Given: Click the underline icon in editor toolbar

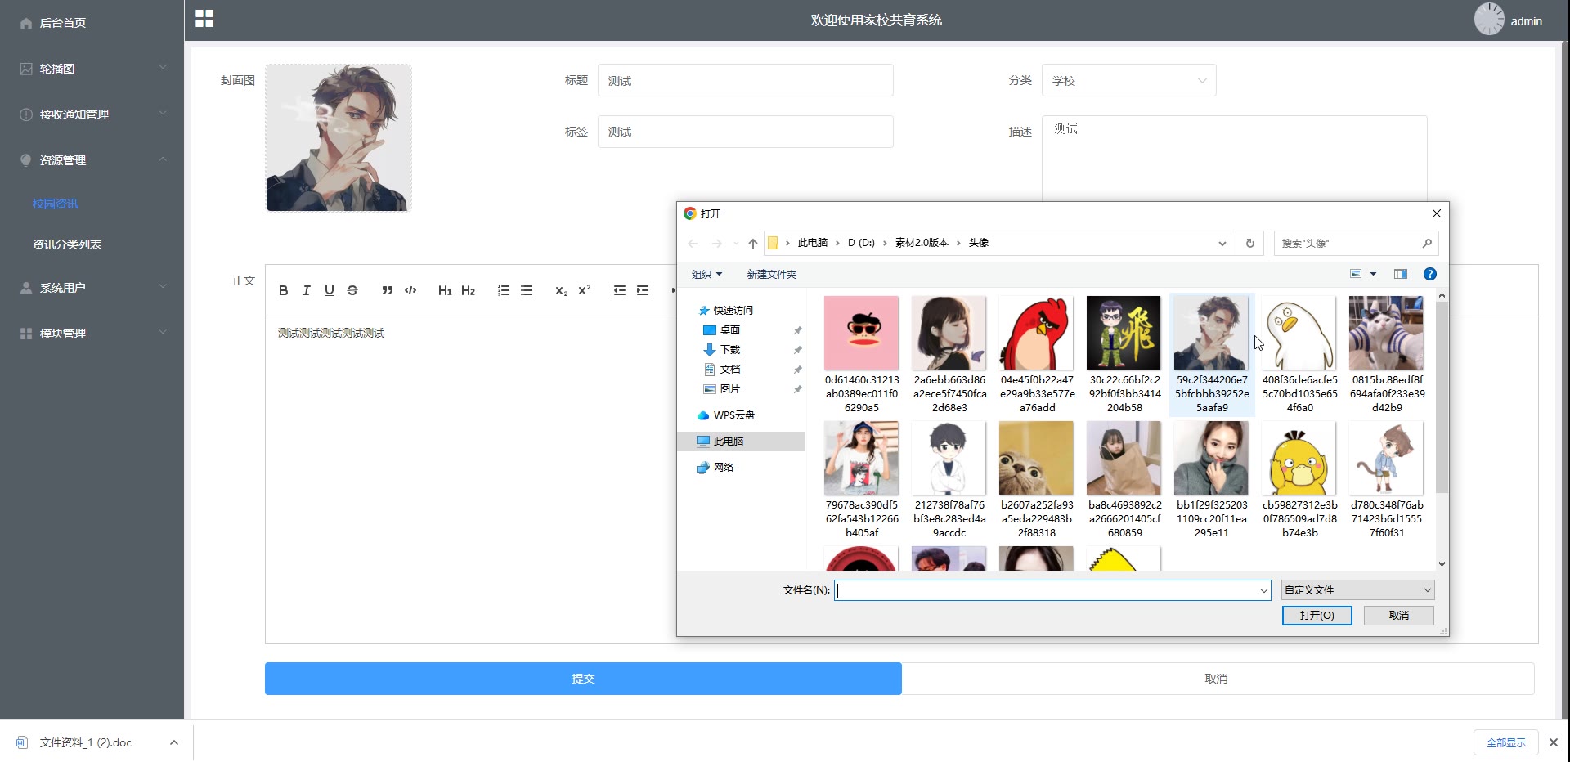Looking at the screenshot, I should 329,290.
